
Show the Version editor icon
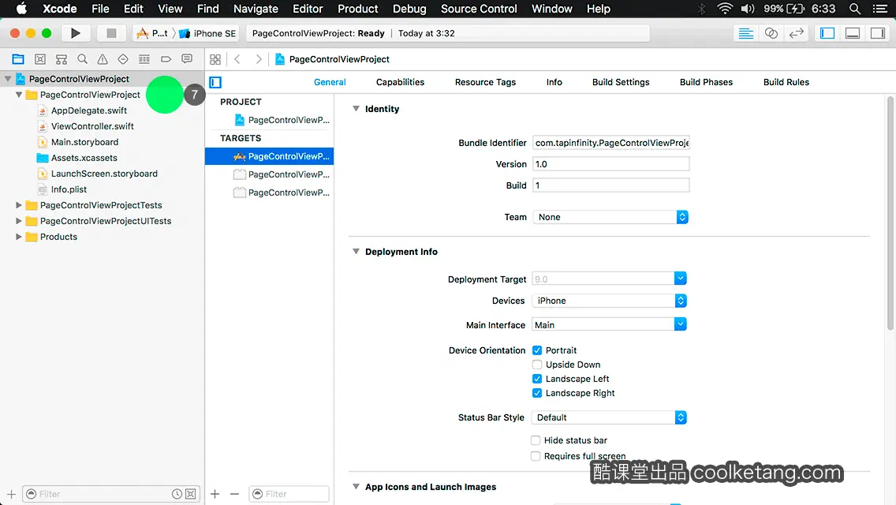click(x=796, y=33)
